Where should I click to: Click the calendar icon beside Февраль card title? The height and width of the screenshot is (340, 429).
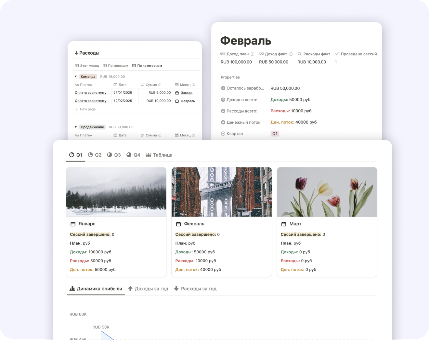[178, 224]
